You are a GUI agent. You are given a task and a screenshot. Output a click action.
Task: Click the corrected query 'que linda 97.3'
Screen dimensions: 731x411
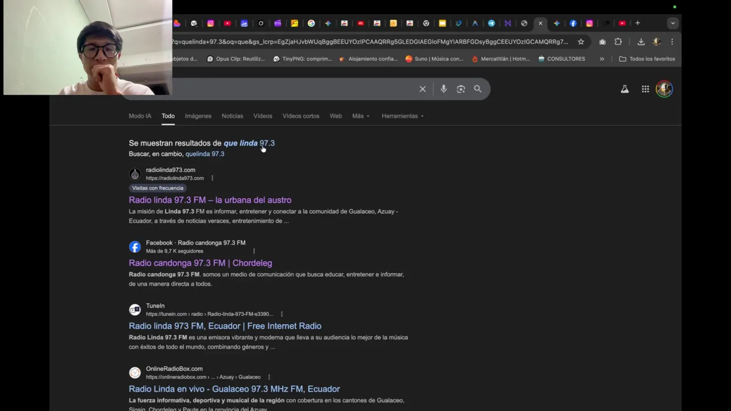point(249,143)
